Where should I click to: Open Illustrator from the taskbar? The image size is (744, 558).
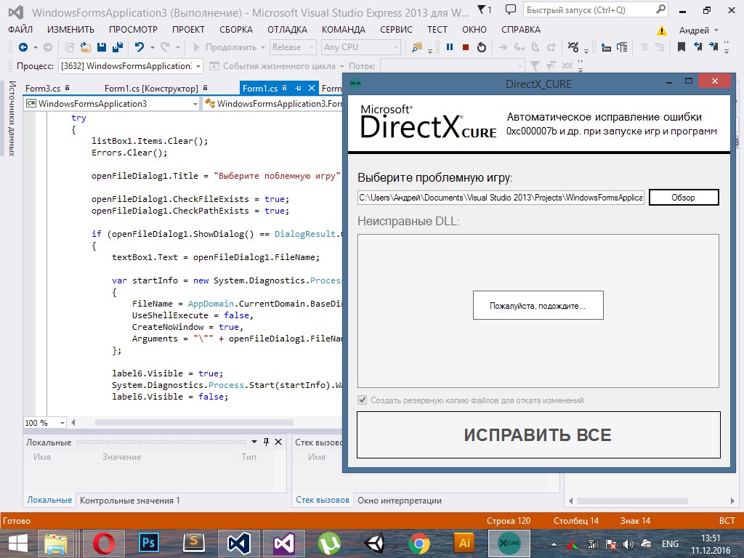point(464,543)
